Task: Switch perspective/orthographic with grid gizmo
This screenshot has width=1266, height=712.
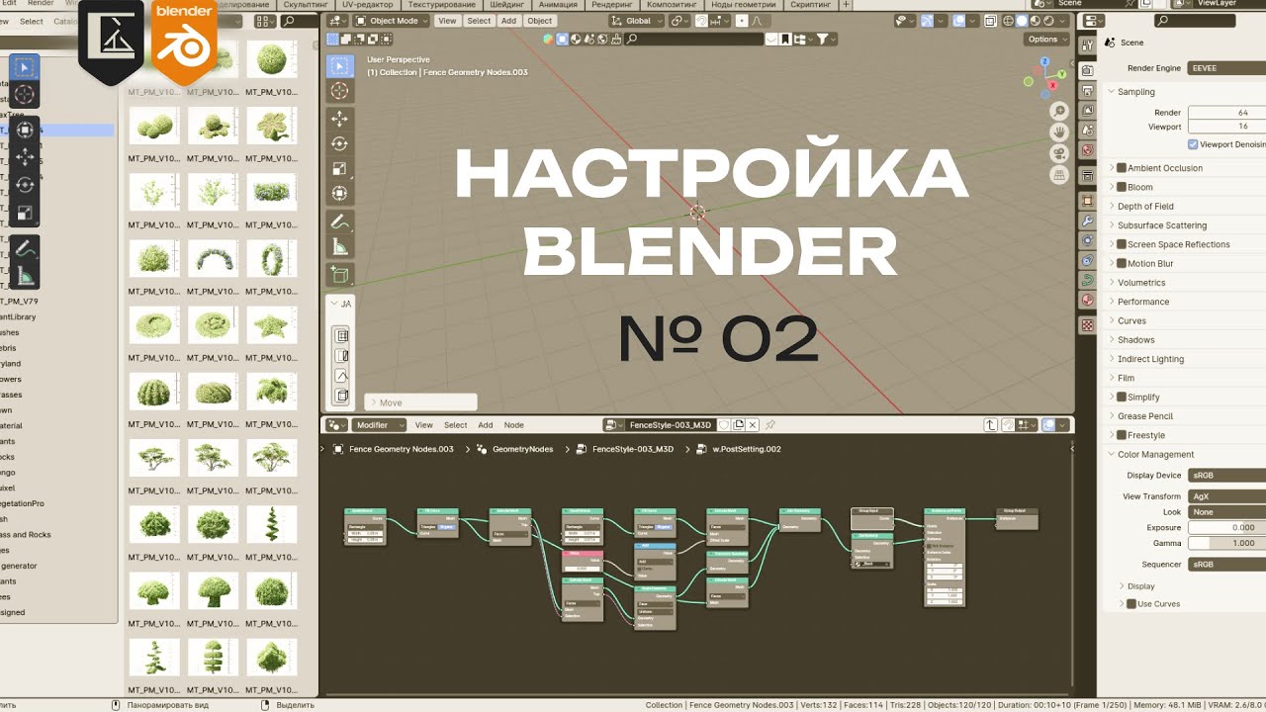Action: click(x=1059, y=174)
